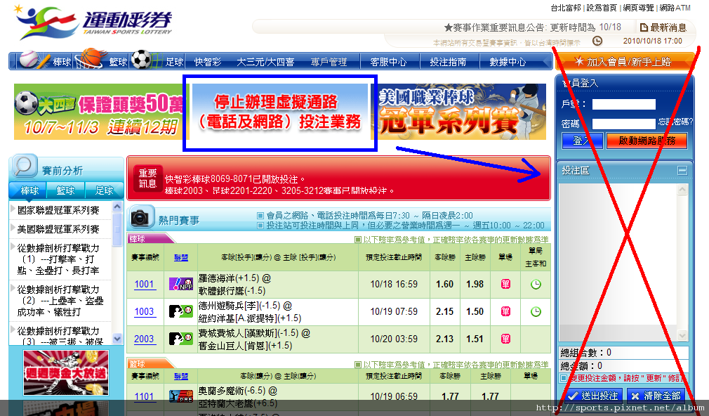
Task: Click the up arrow of the 賽前分析 list
Action: tap(117, 207)
